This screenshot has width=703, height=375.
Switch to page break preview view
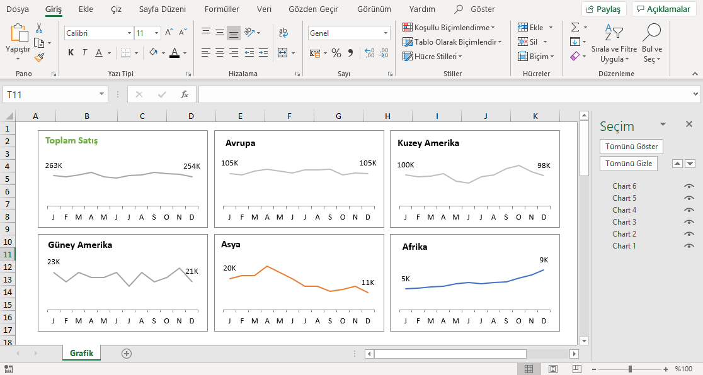577,369
